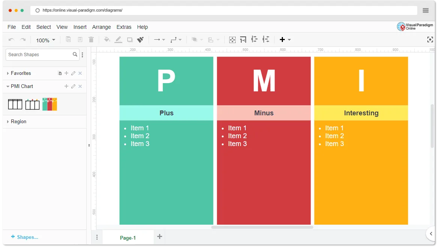The image size is (439, 249).
Task: Click the add plus icon in PMI Chart
Action: (x=66, y=86)
